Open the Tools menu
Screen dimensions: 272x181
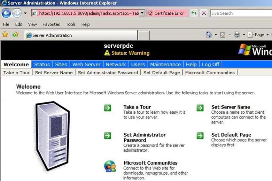pyautogui.click(x=71, y=24)
